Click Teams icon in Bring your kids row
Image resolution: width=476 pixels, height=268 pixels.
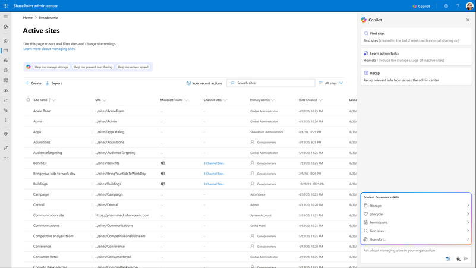[163, 174]
